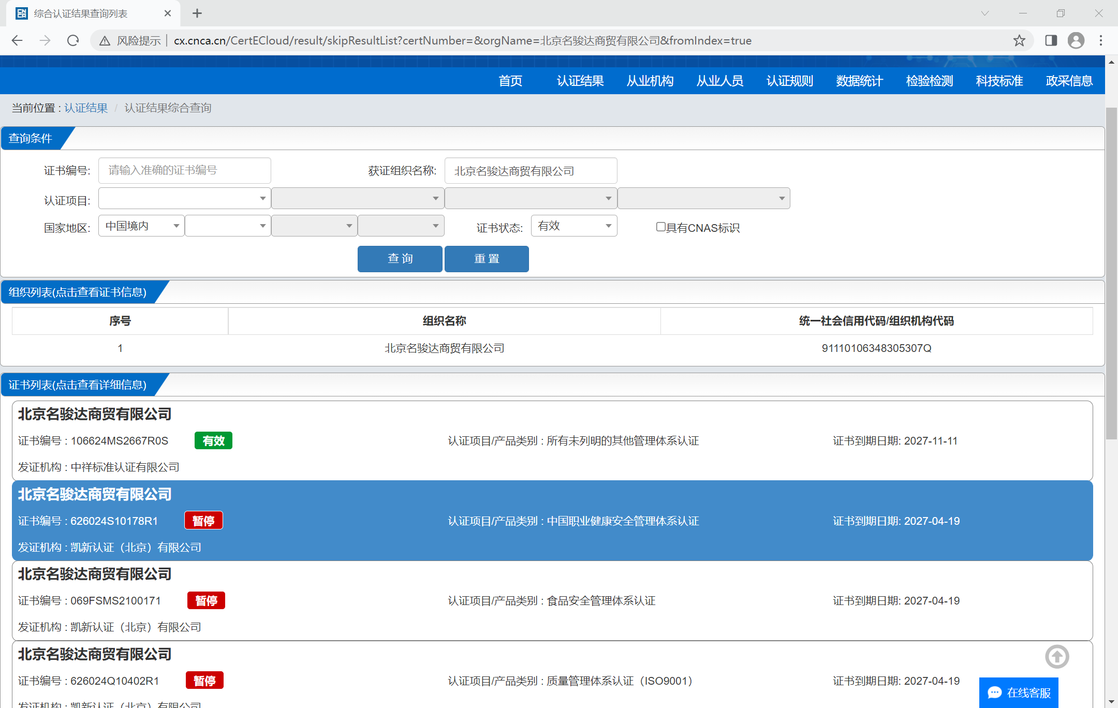The image size is (1118, 708).
Task: Click the 认证结果综合查询 breadcrumb text
Action: pyautogui.click(x=168, y=108)
